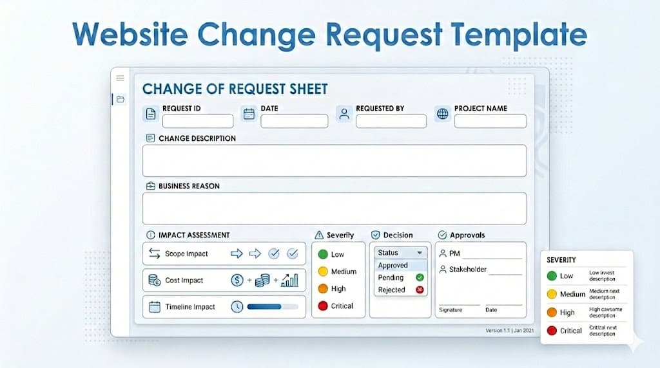
Task: Click red Critical swatch in Severity legend
Action: coord(552,331)
